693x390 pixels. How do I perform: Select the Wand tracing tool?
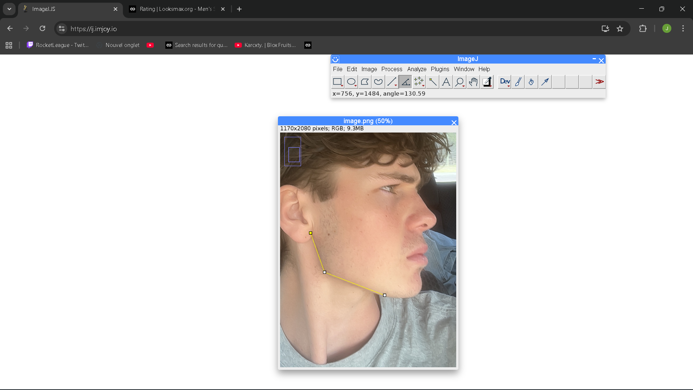pos(432,82)
